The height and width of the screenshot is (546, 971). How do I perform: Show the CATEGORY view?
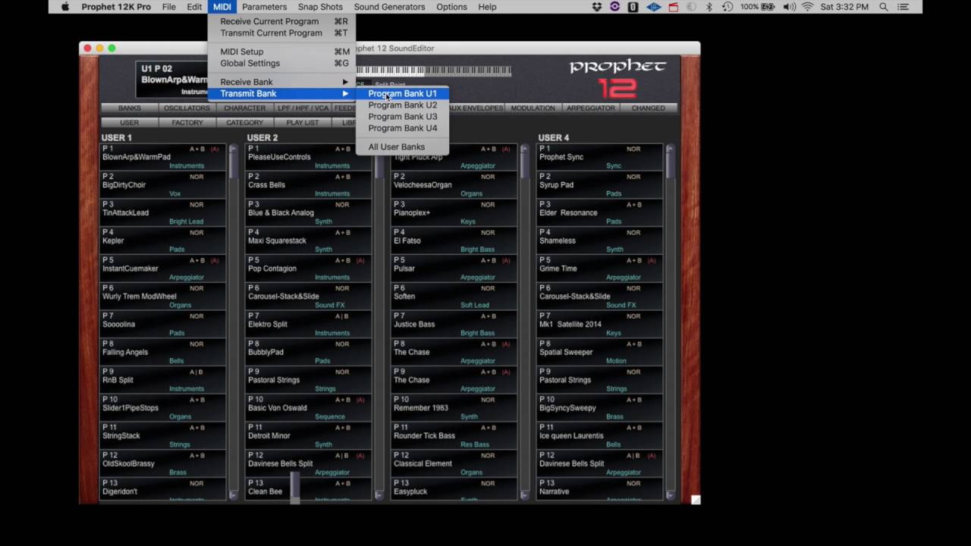tap(245, 123)
